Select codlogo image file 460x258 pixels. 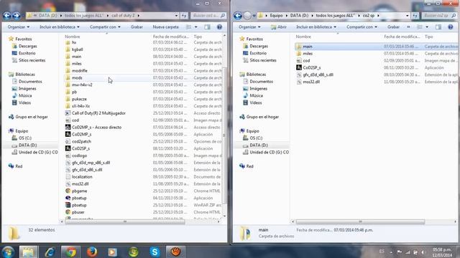79,156
